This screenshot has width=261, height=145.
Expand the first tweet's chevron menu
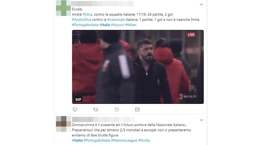(201, 5)
